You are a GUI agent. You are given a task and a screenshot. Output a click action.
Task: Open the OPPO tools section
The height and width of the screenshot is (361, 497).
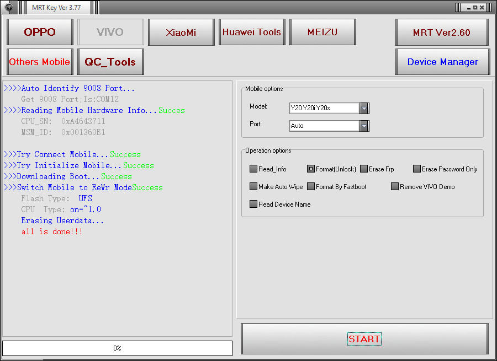(40, 32)
